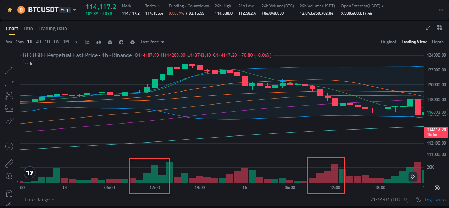Select the 1D timeframe
Screen dimensions: 449x208
pyautogui.click(x=47, y=42)
